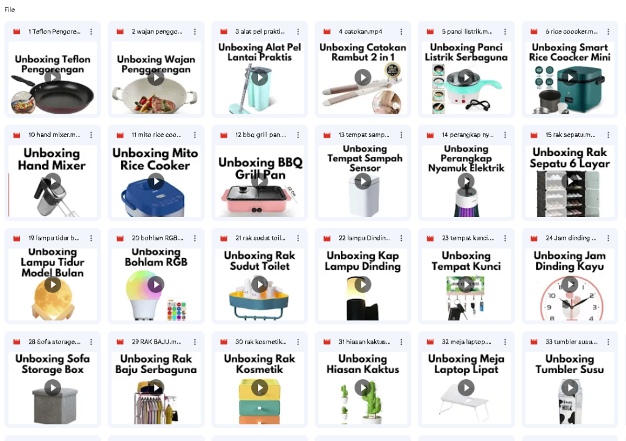Select the File section header

(x=10, y=10)
